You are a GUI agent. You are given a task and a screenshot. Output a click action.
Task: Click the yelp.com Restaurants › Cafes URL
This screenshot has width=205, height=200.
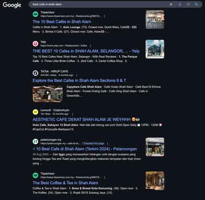(64, 46)
